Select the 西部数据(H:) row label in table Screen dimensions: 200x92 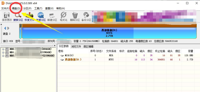pos(73,59)
